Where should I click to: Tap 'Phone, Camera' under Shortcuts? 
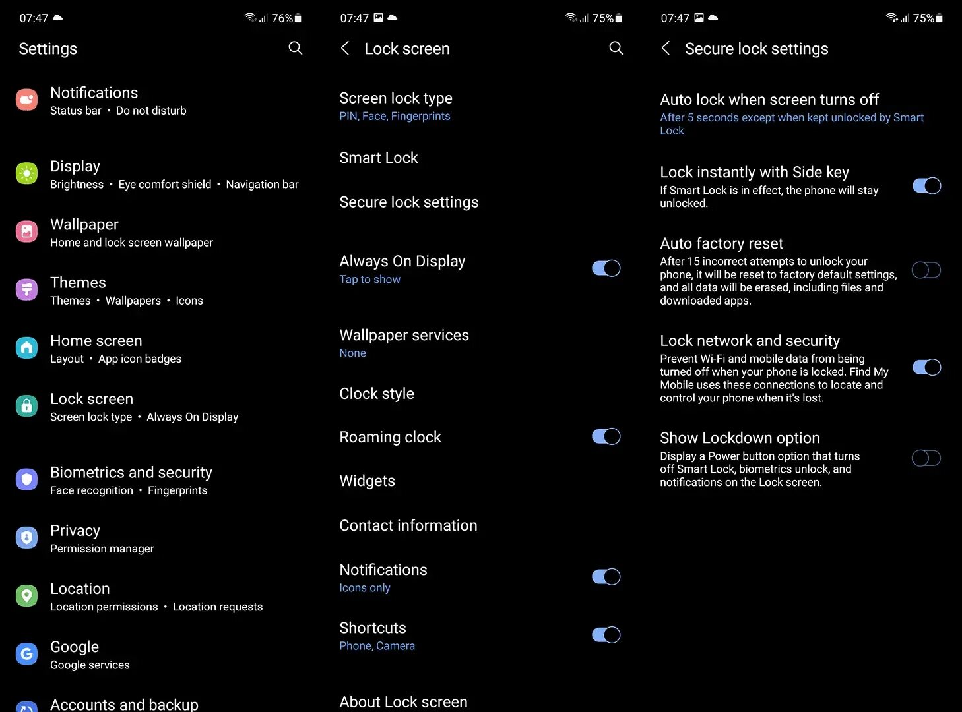tap(377, 646)
